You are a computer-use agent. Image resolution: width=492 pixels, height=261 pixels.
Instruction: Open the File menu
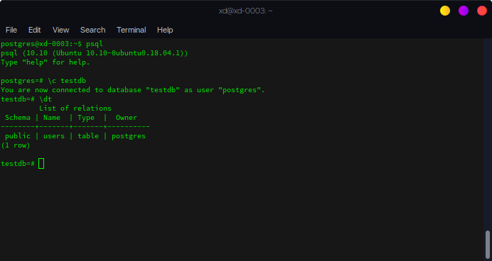pyautogui.click(x=11, y=30)
